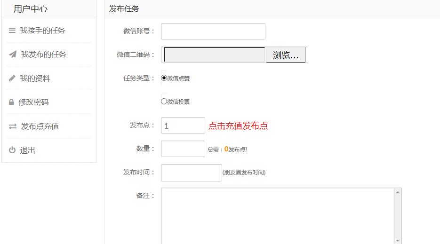The width and height of the screenshot is (440, 244).
Task: Select the 微信点赞 radio button
Action: pyautogui.click(x=164, y=78)
